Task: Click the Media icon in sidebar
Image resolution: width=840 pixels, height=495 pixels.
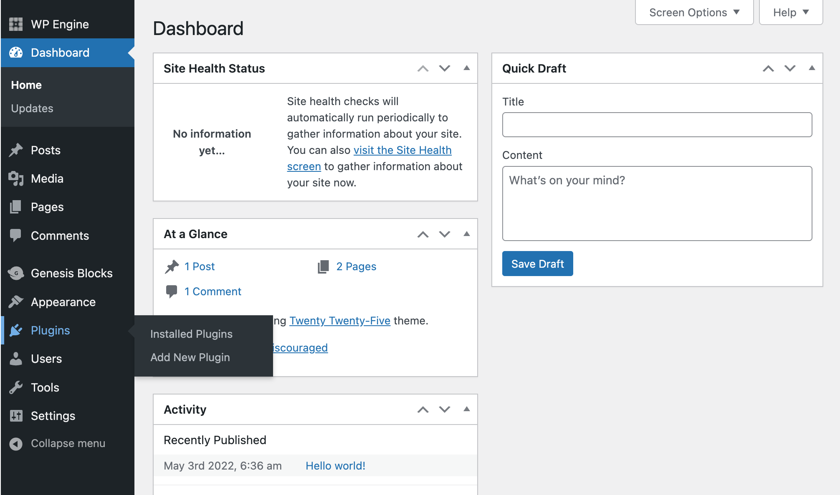Action: tap(16, 178)
